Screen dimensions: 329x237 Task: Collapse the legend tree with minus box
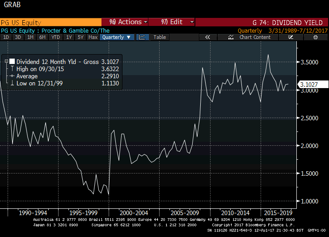[6, 61]
